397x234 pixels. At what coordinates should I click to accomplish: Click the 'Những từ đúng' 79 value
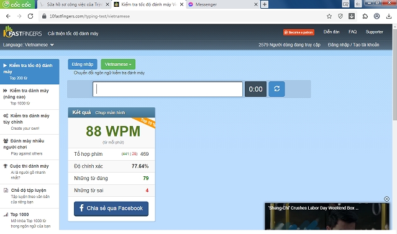146,178
